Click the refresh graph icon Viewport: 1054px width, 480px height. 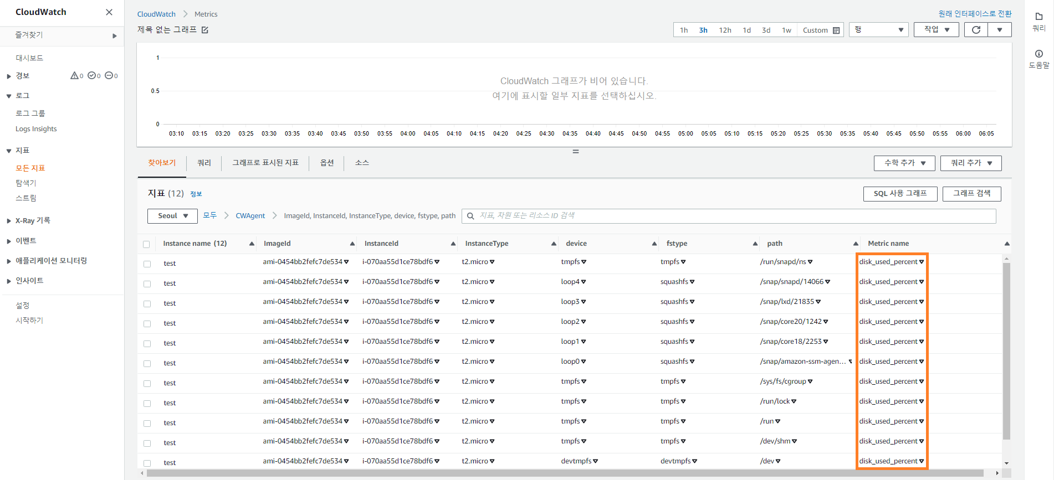click(x=976, y=30)
